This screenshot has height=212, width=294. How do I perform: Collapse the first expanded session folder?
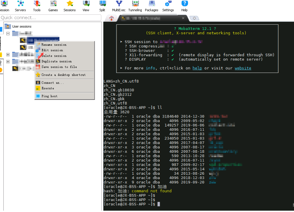tap(8, 33)
